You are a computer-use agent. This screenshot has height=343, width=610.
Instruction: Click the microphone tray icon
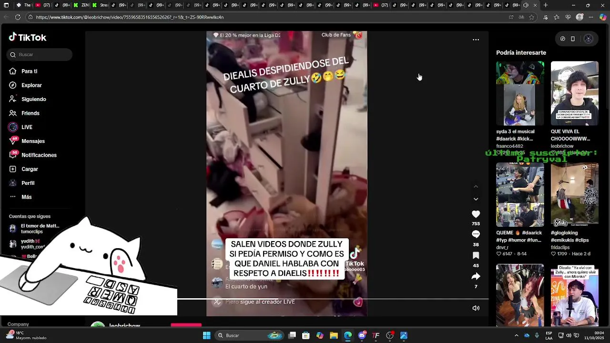tap(537, 335)
